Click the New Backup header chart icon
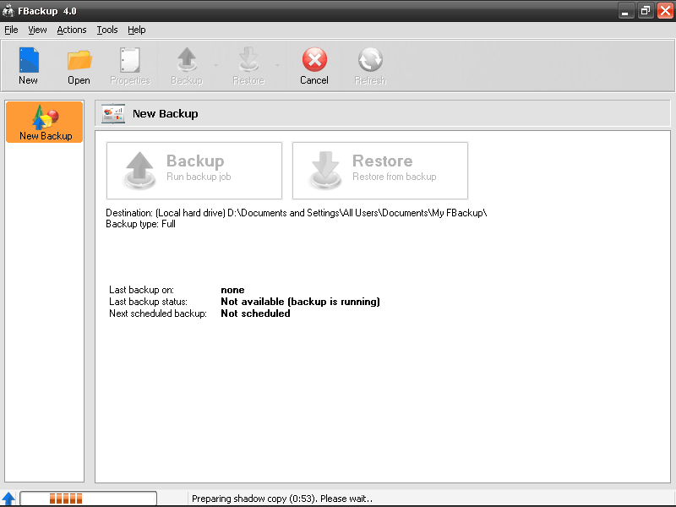The height and width of the screenshot is (507, 676). point(113,114)
